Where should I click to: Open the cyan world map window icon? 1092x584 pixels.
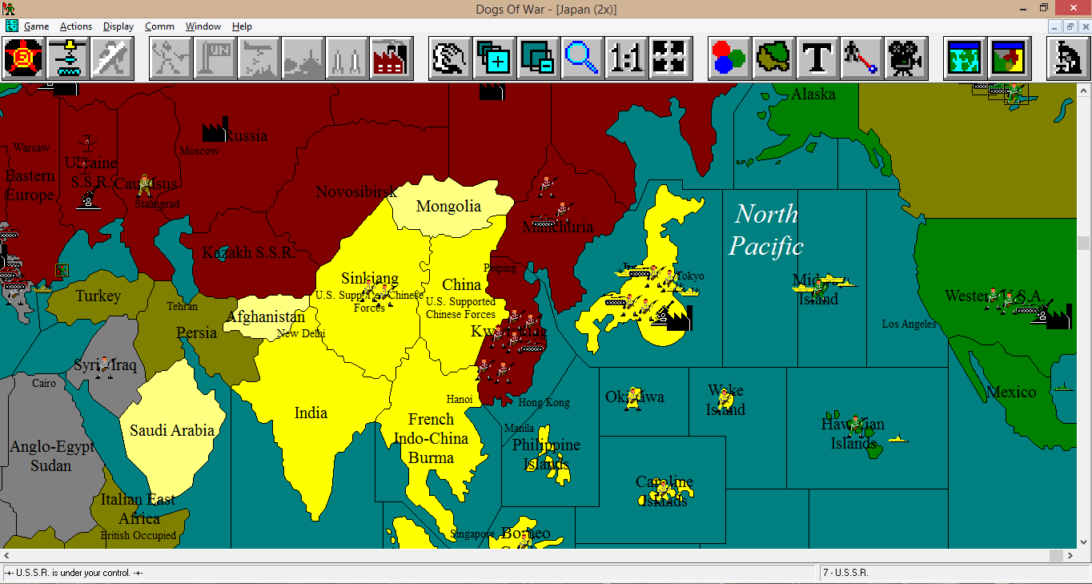click(x=965, y=58)
